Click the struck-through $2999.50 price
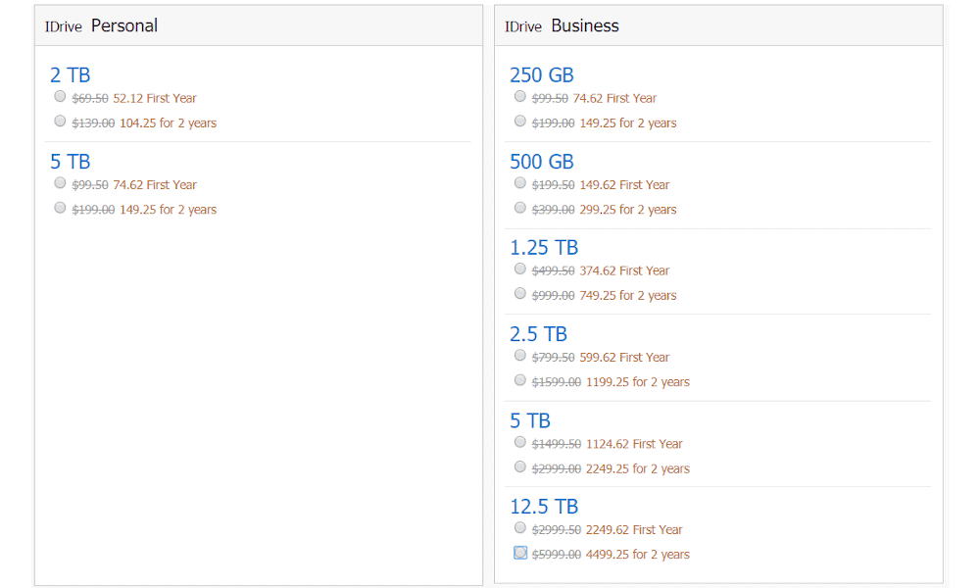The image size is (980, 588). click(557, 530)
